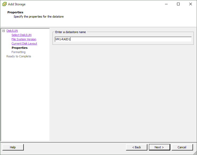Go back with the Back button

137,147
